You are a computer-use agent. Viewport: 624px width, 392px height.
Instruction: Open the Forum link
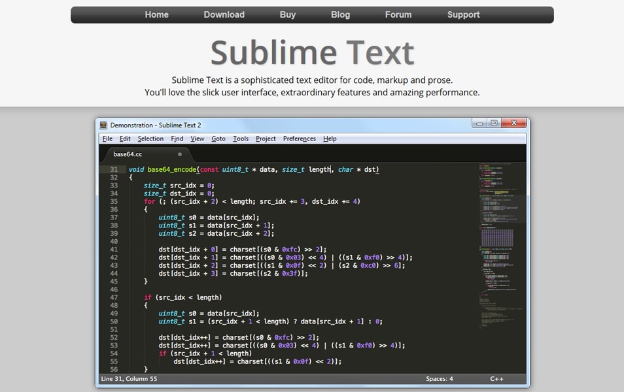(398, 15)
